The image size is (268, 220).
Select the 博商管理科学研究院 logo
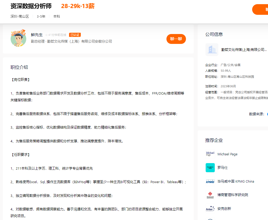210,195
